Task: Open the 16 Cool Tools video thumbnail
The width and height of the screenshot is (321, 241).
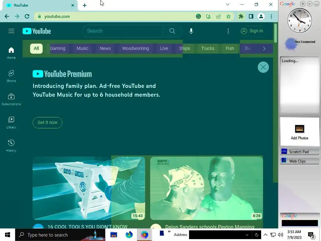Action: coord(89,188)
